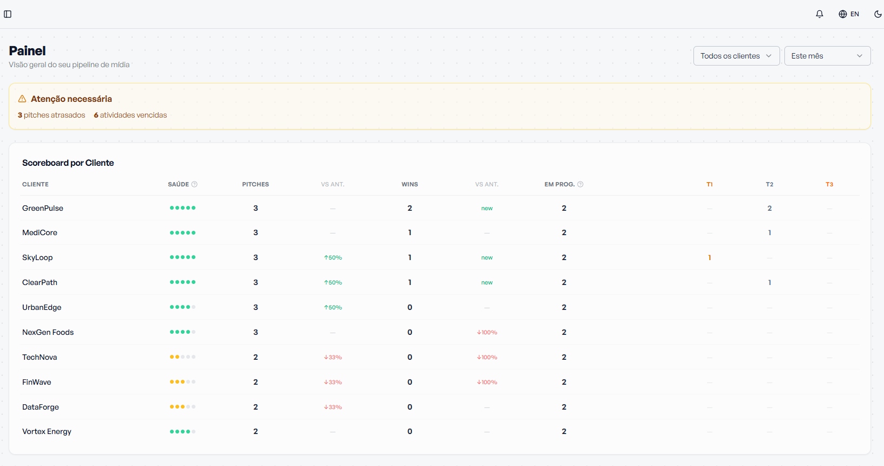Image resolution: width=884 pixels, height=466 pixels.
Task: Sort by the Wins column header
Action: [410, 184]
